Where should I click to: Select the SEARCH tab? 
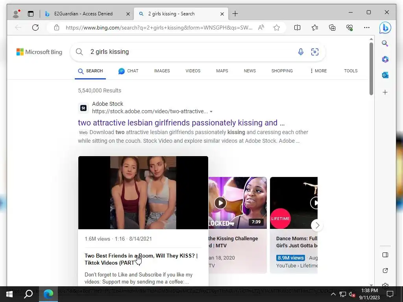[x=90, y=71]
